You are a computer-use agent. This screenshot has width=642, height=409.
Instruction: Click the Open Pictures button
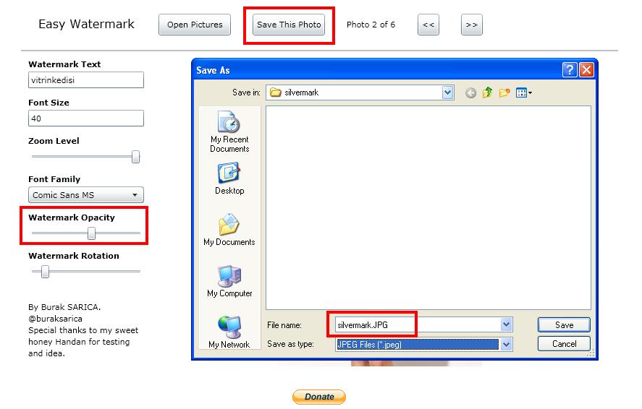[195, 25]
